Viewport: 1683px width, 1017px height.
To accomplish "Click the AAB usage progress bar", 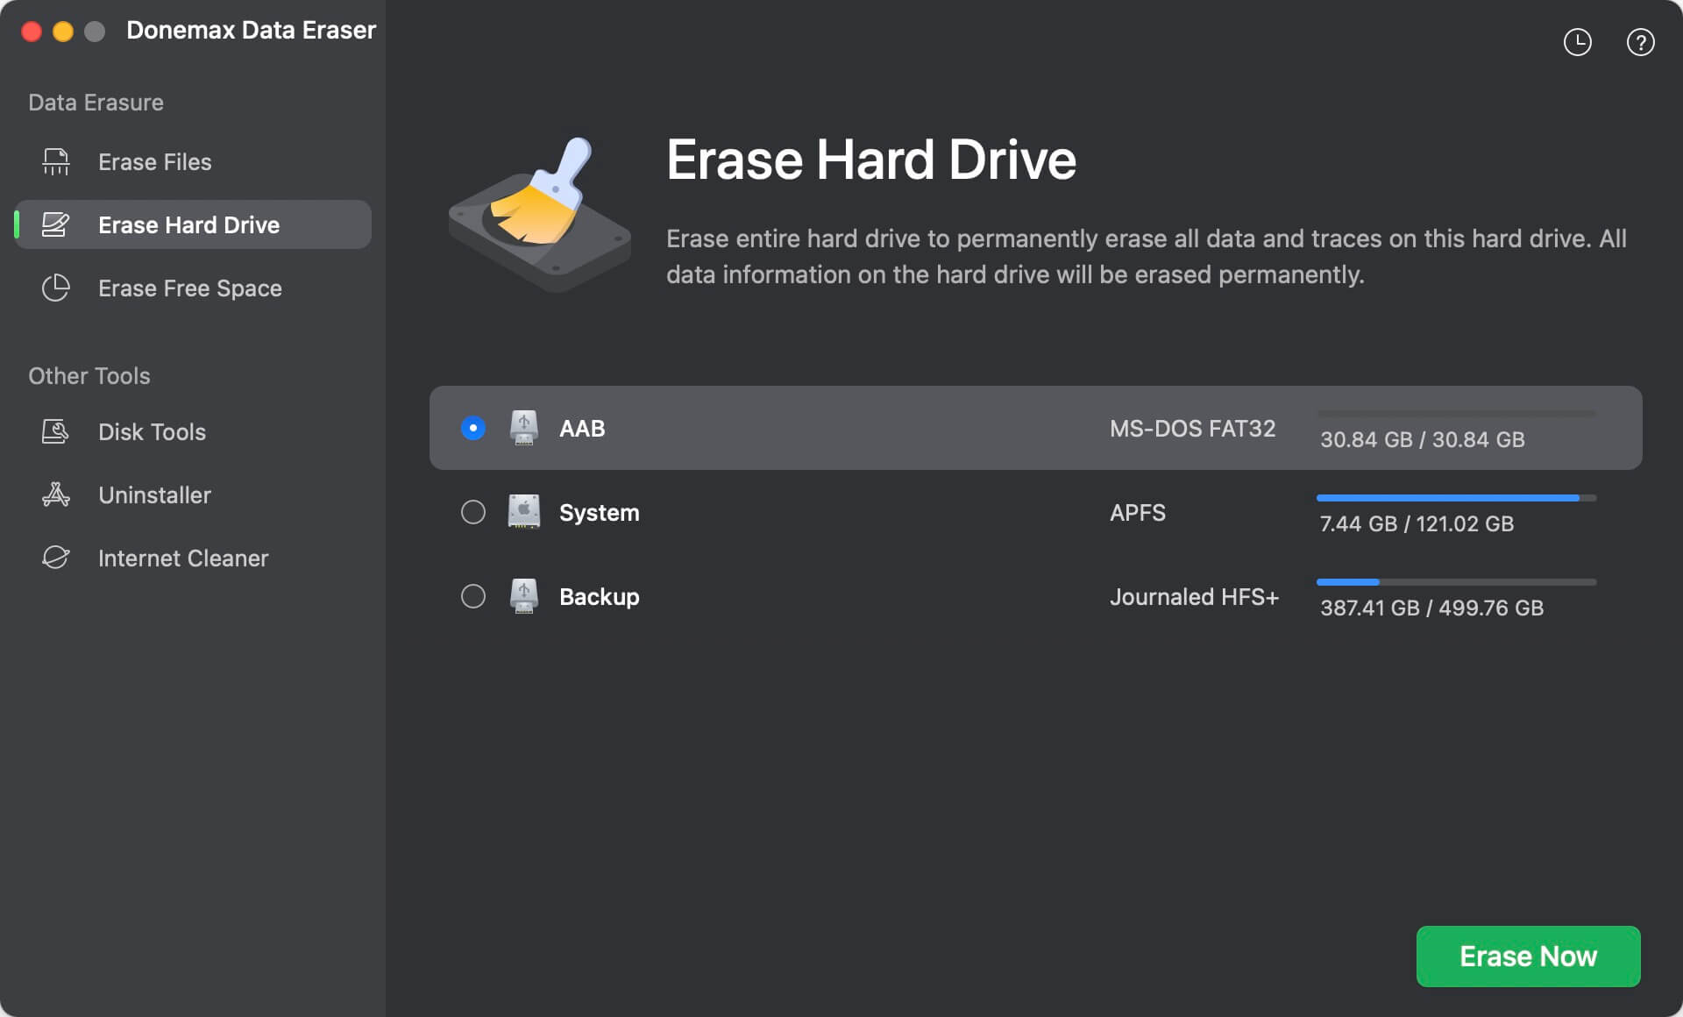I will click(x=1456, y=414).
